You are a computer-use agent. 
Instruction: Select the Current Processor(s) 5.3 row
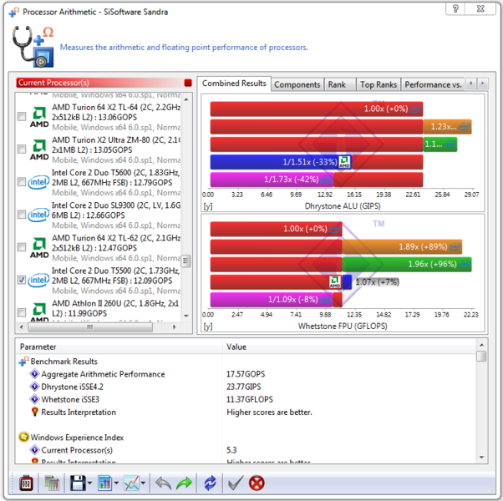pos(246,450)
